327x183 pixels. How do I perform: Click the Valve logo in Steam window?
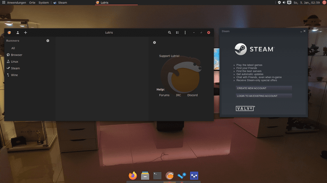pyautogui.click(x=245, y=108)
